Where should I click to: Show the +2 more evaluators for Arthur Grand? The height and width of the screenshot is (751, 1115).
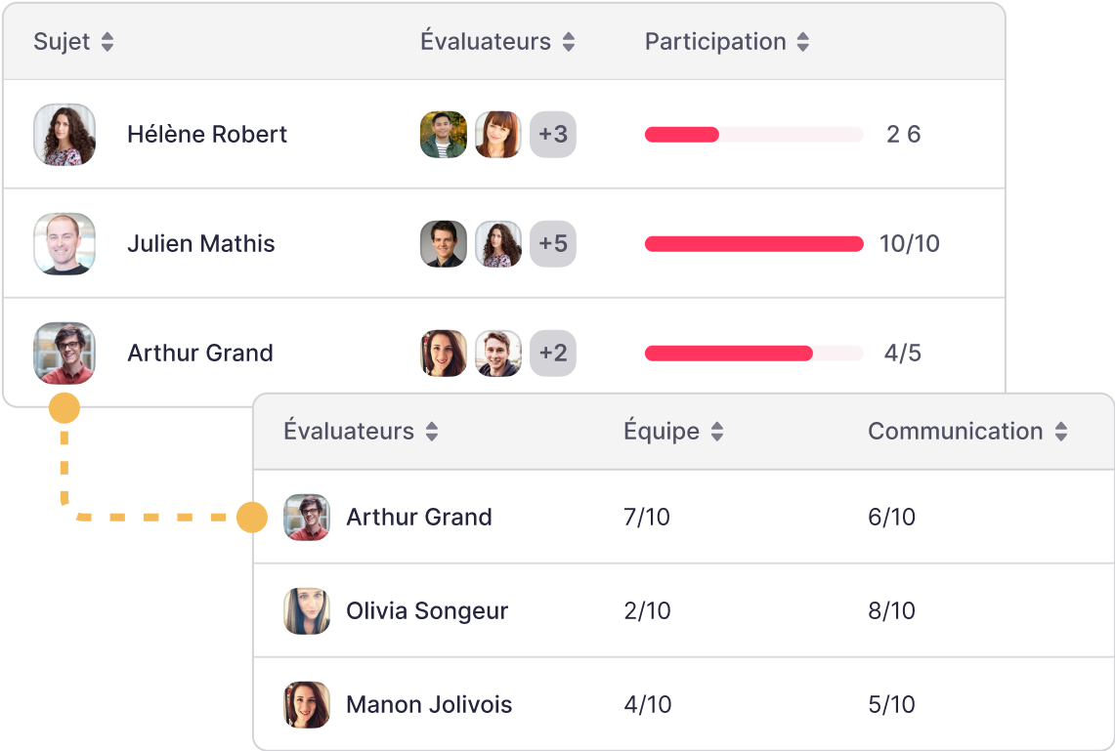(x=553, y=354)
